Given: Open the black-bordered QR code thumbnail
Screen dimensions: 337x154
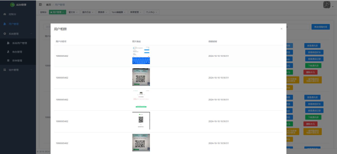Looking at the screenshot, I should click(x=141, y=121).
